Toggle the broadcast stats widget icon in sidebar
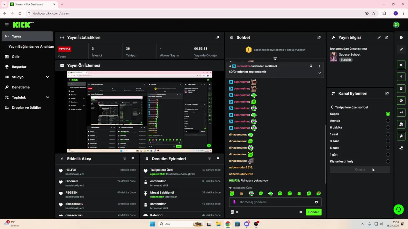 (x=401, y=112)
